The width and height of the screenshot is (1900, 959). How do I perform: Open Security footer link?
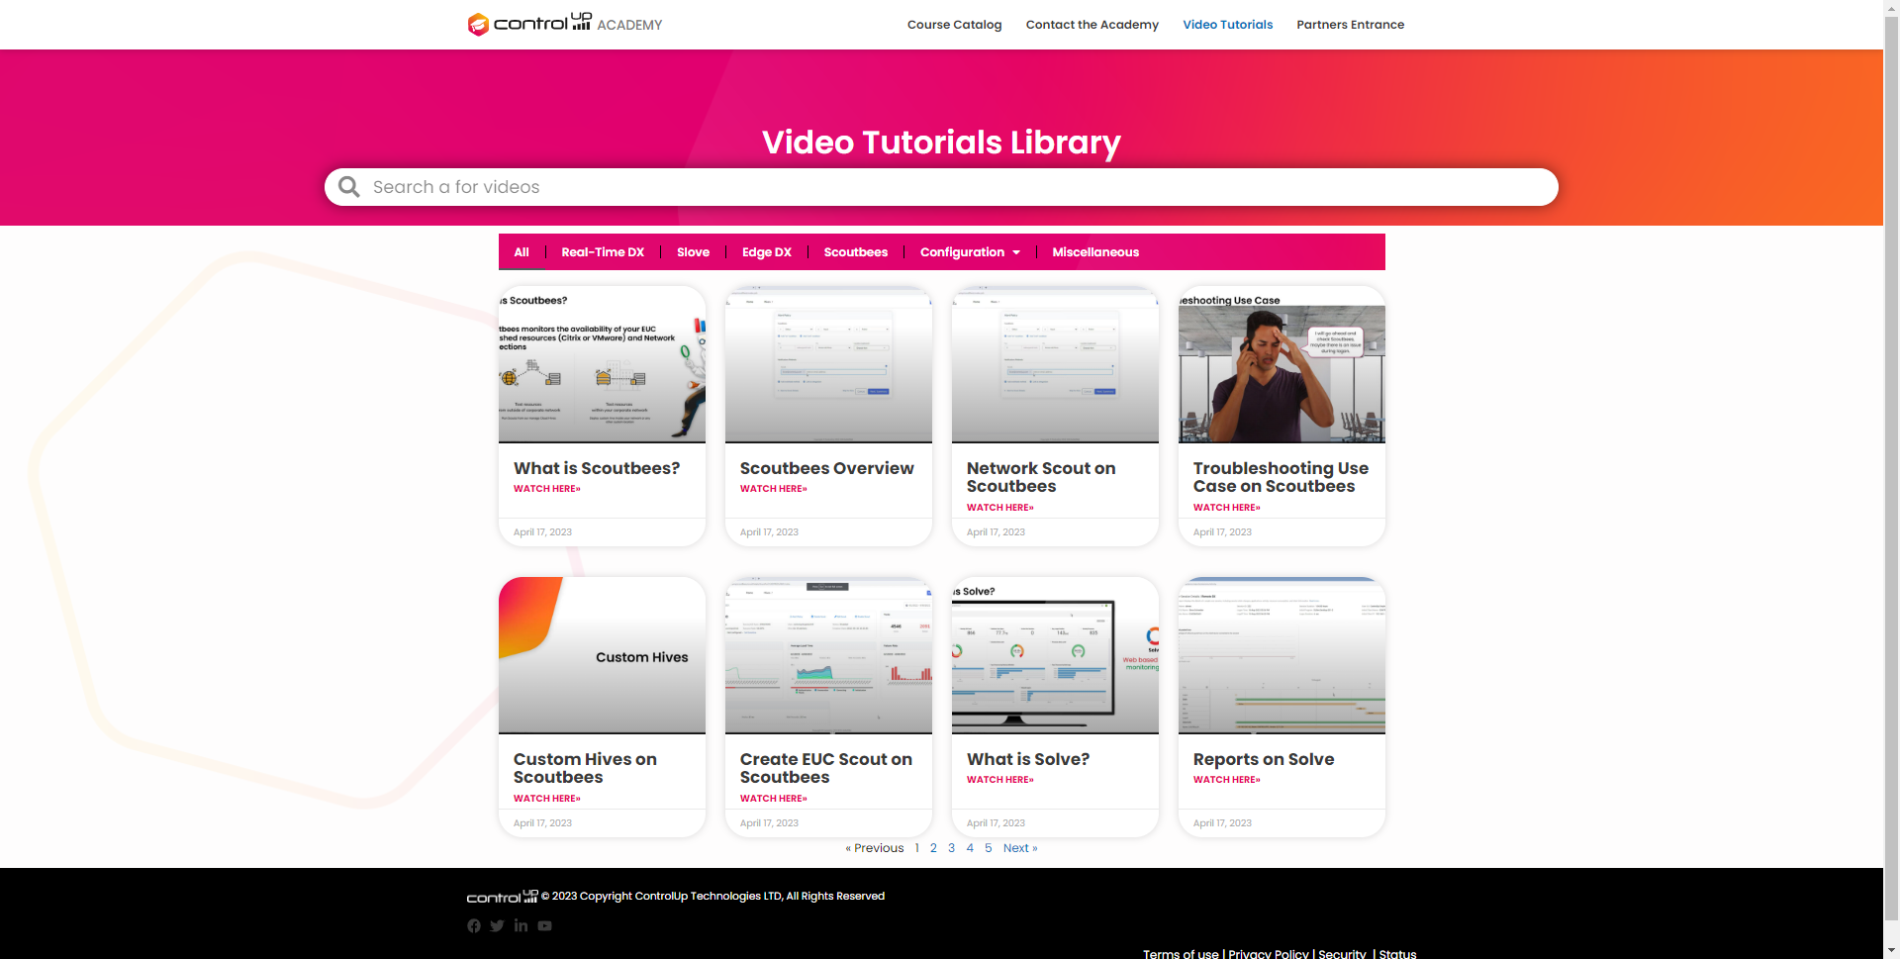click(1342, 953)
